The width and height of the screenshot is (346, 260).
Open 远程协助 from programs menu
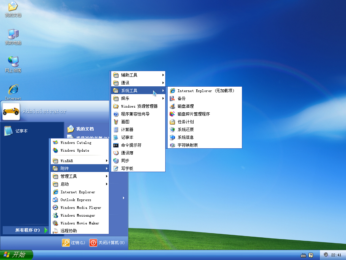pyautogui.click(x=80, y=231)
